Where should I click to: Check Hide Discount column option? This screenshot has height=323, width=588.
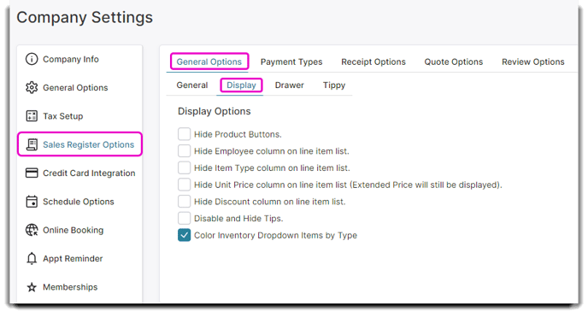184,202
